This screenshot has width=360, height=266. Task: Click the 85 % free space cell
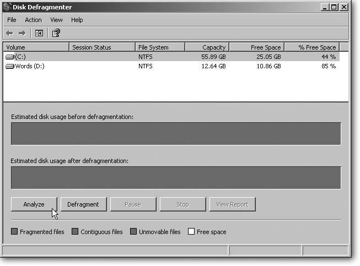click(x=329, y=66)
